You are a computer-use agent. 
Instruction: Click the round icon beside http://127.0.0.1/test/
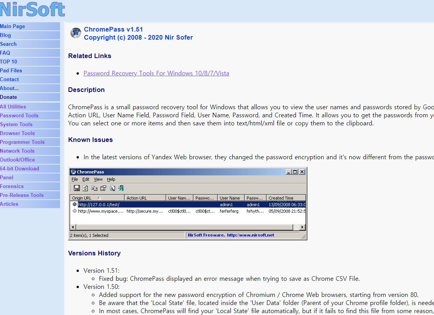(75, 204)
